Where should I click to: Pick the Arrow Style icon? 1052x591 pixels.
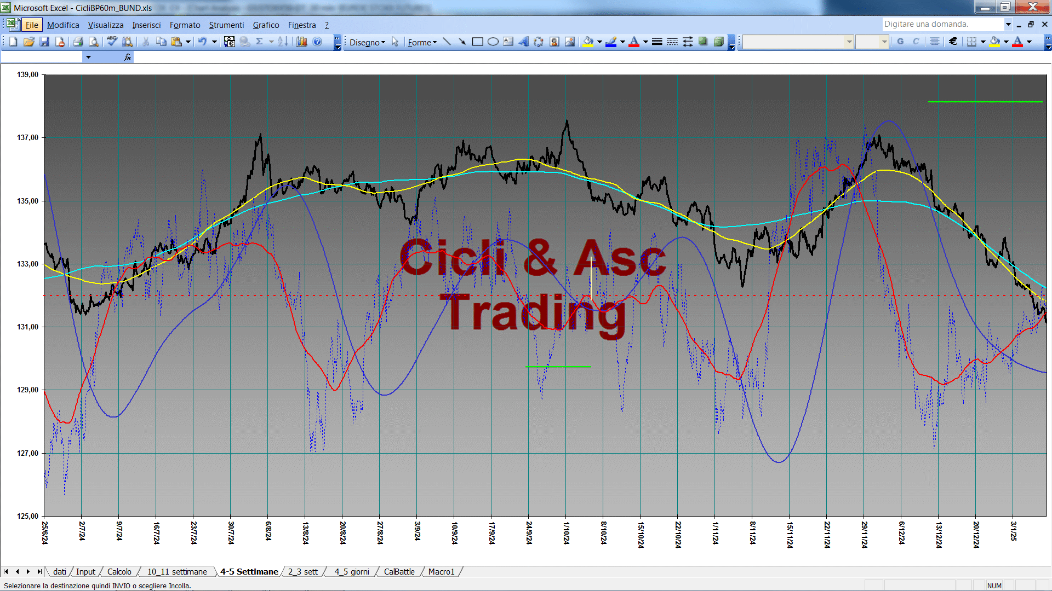pyautogui.click(x=688, y=42)
